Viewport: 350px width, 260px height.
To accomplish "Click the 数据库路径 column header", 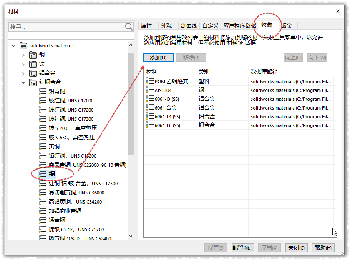I will [291, 71].
